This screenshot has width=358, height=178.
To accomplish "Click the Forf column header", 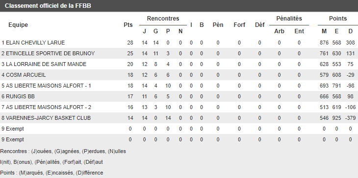I will pos(239,25).
